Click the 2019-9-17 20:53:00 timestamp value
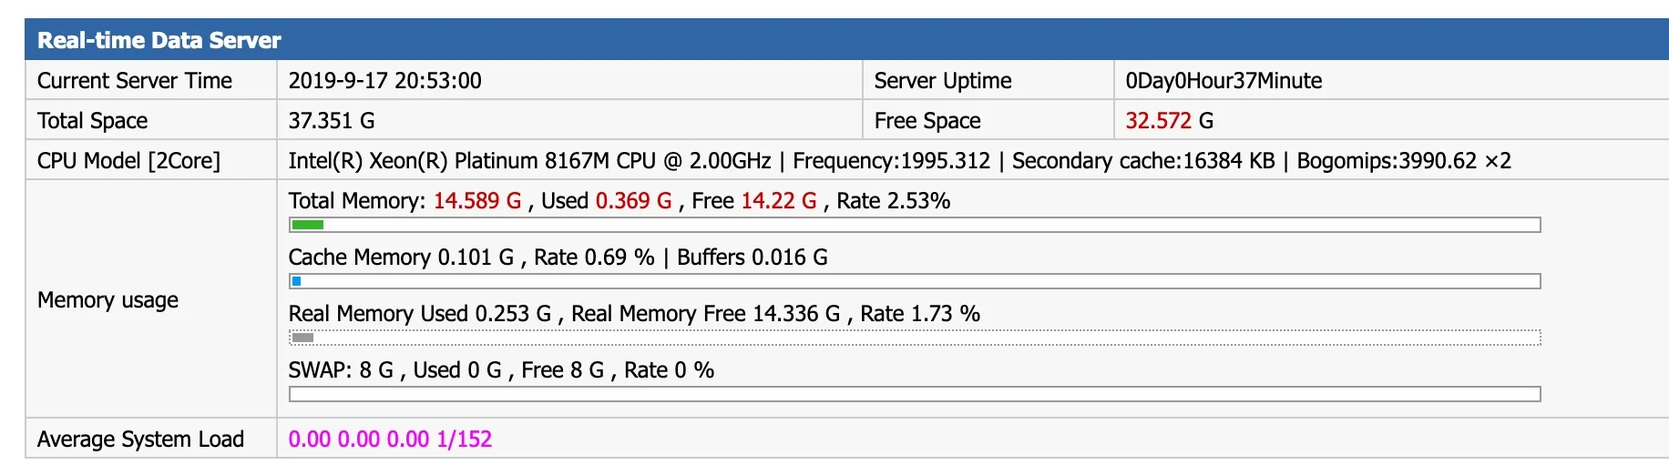 coord(384,81)
